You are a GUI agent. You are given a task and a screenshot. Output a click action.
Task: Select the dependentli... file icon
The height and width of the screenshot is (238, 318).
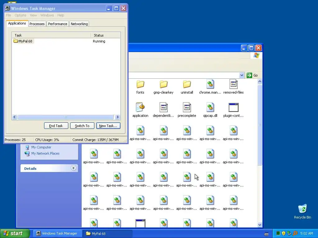coord(163,107)
